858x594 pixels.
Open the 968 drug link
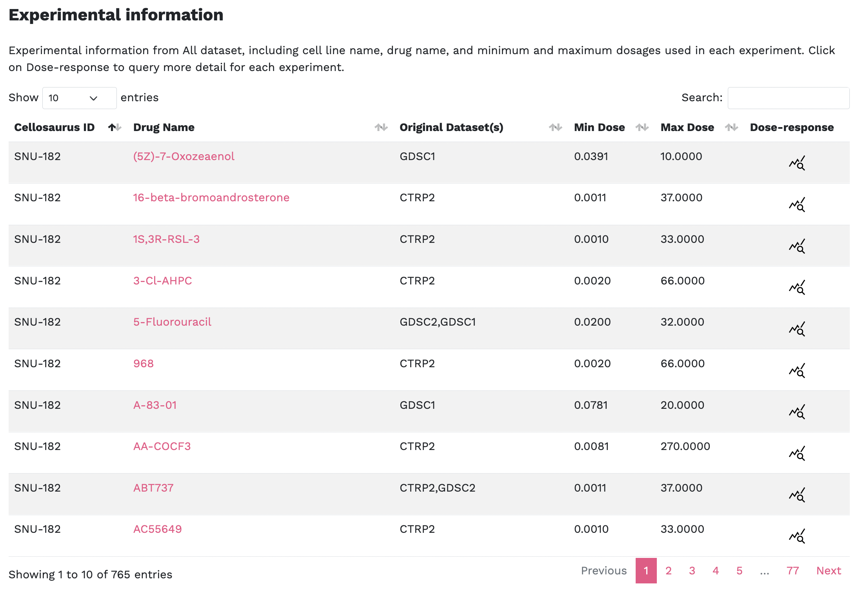point(144,364)
